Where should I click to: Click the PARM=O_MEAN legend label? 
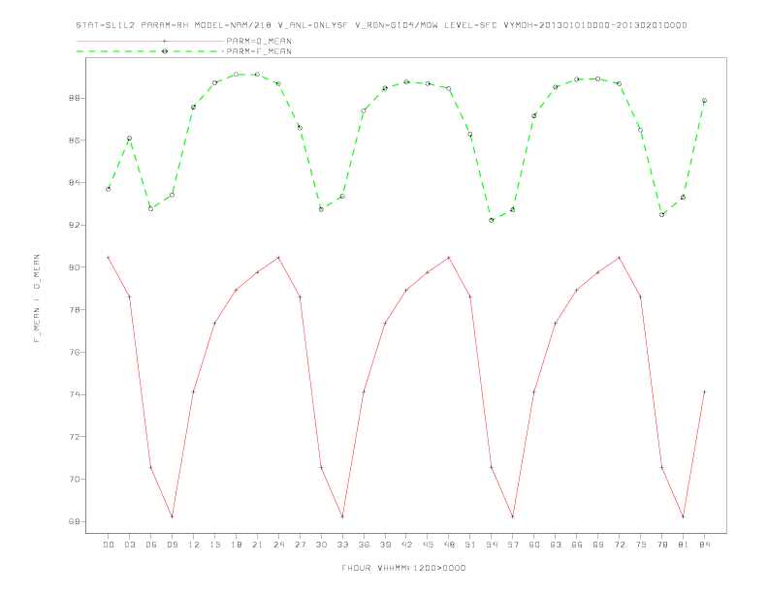click(259, 41)
